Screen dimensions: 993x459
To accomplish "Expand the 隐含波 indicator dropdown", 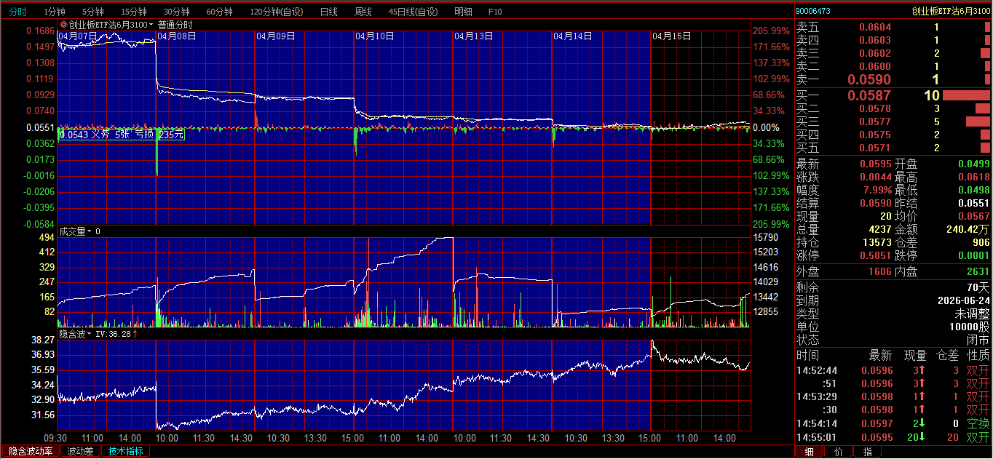I will pyautogui.click(x=90, y=334).
